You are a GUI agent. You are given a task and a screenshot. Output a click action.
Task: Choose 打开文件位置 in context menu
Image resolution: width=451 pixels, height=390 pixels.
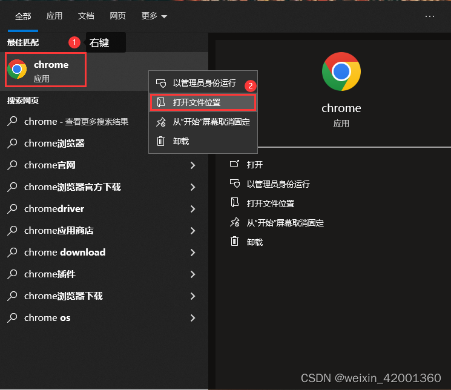click(203, 102)
